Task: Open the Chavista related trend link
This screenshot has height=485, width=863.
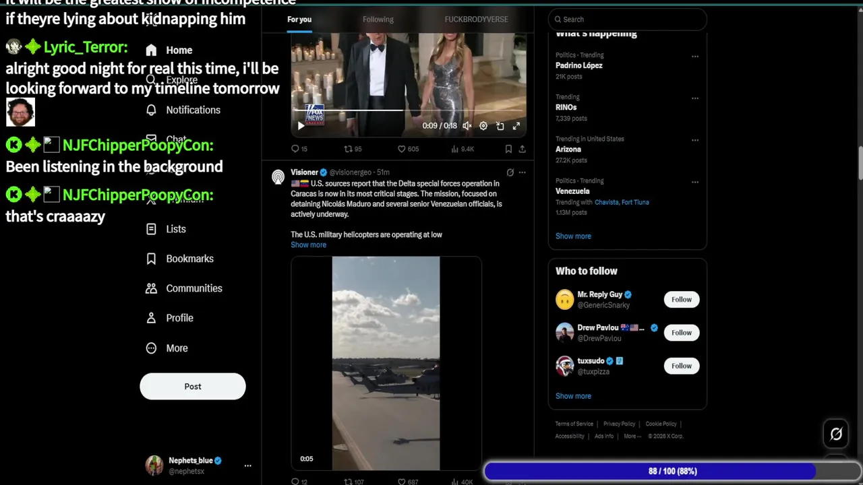Action: point(606,202)
